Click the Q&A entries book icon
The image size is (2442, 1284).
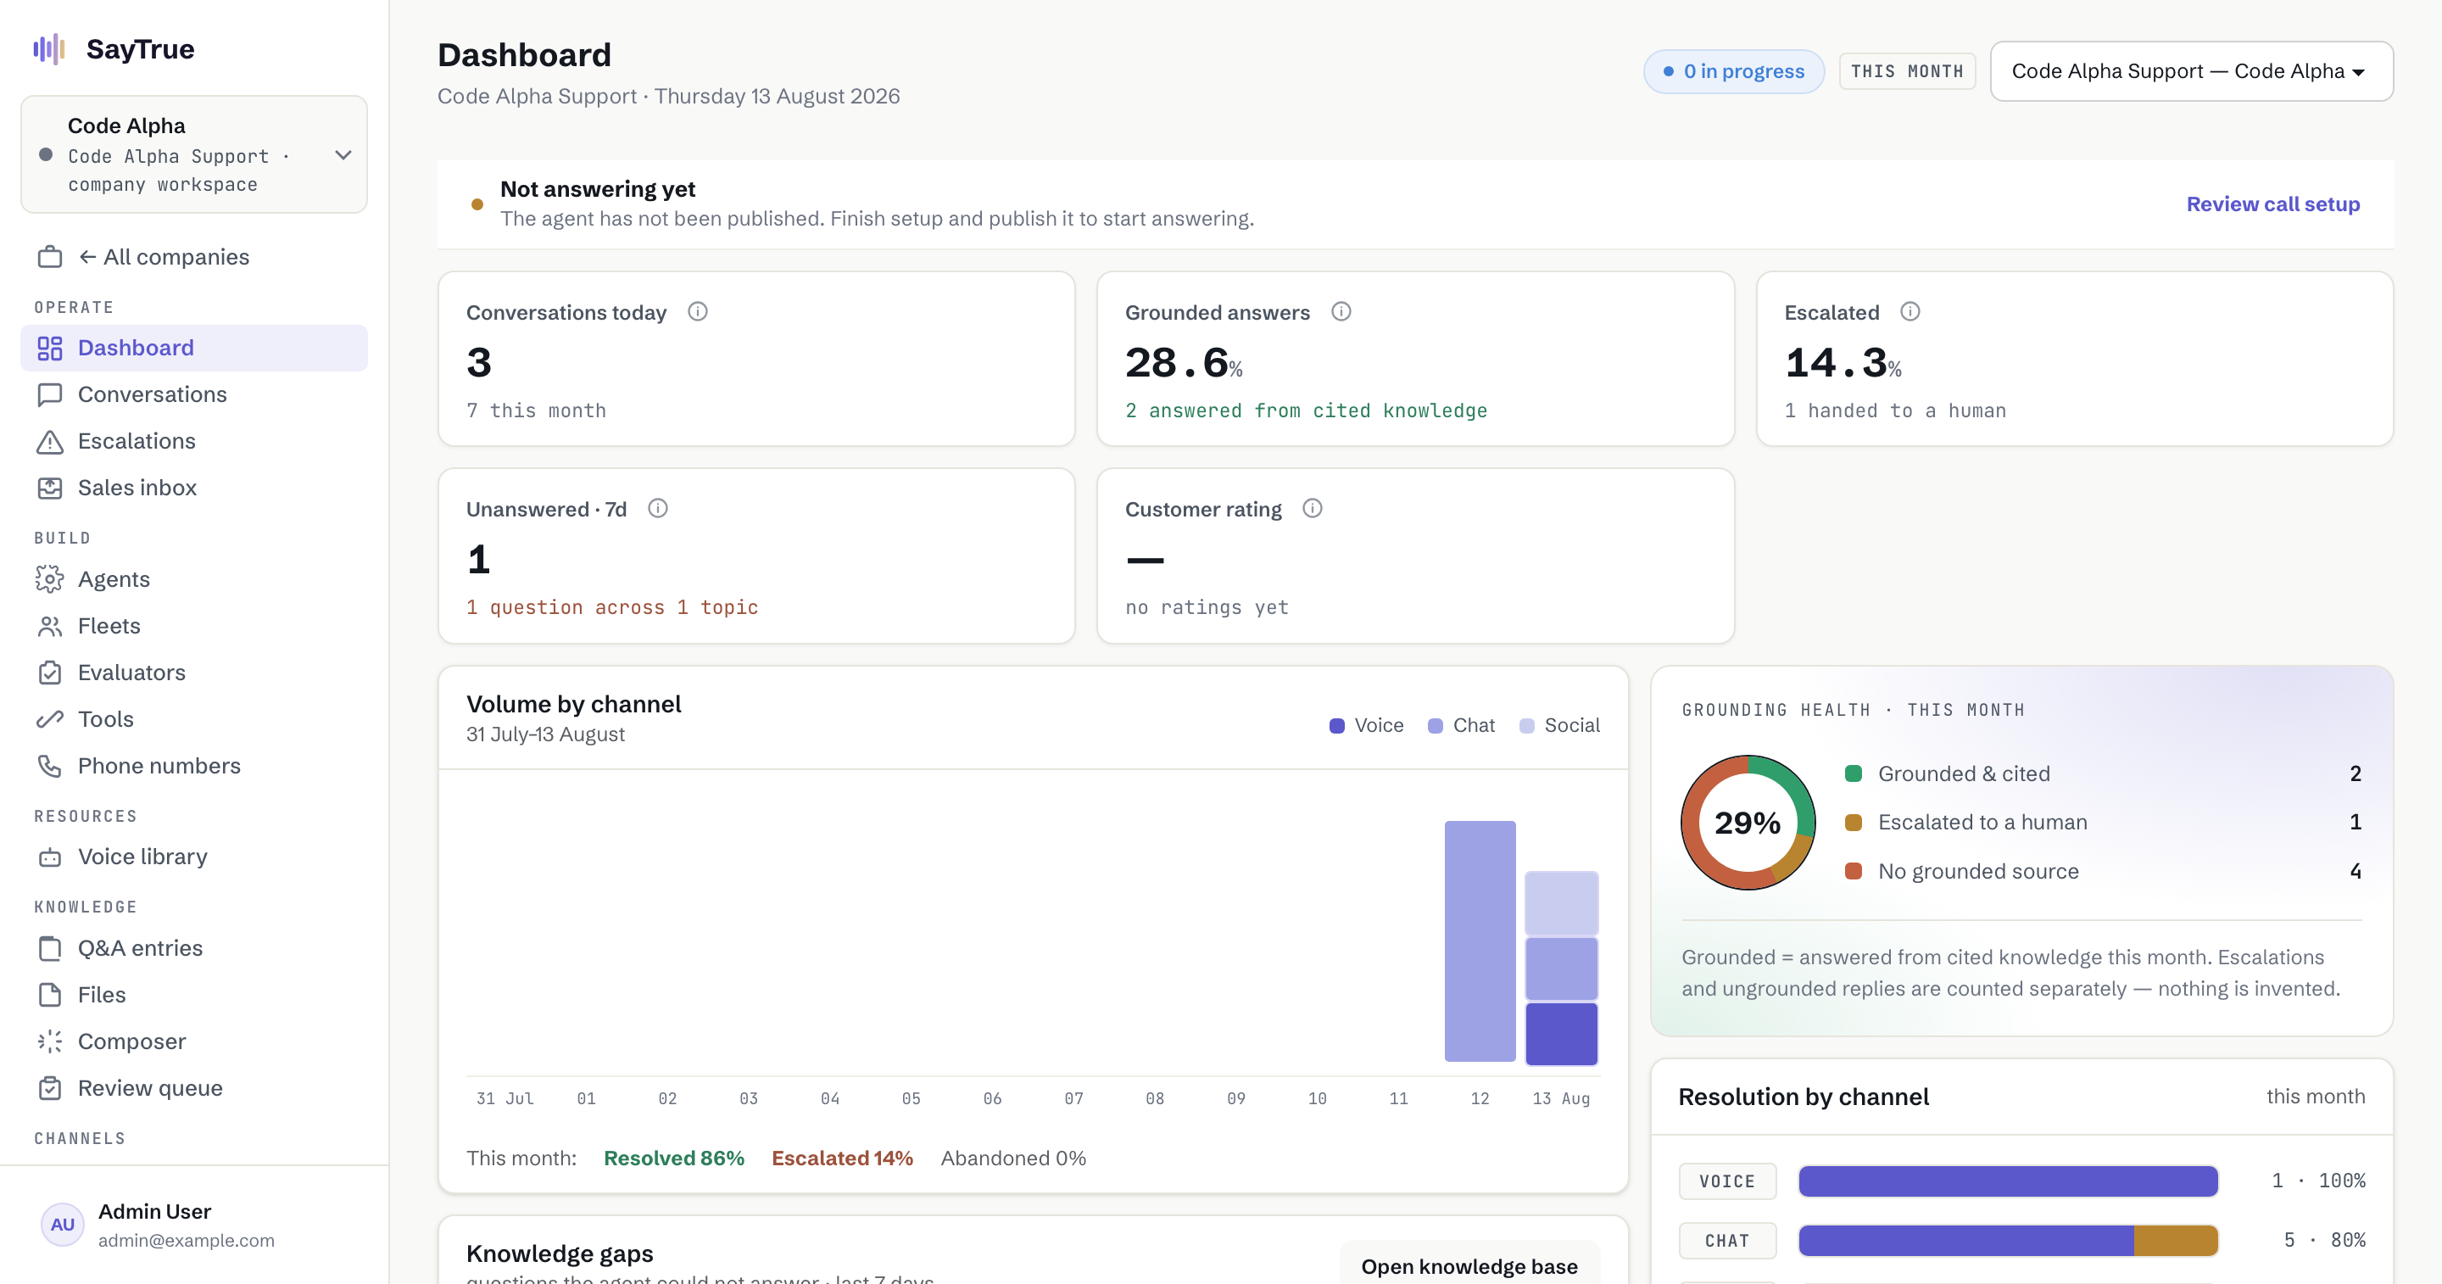(49, 948)
